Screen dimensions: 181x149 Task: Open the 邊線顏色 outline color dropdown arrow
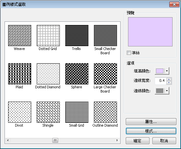[167, 91]
